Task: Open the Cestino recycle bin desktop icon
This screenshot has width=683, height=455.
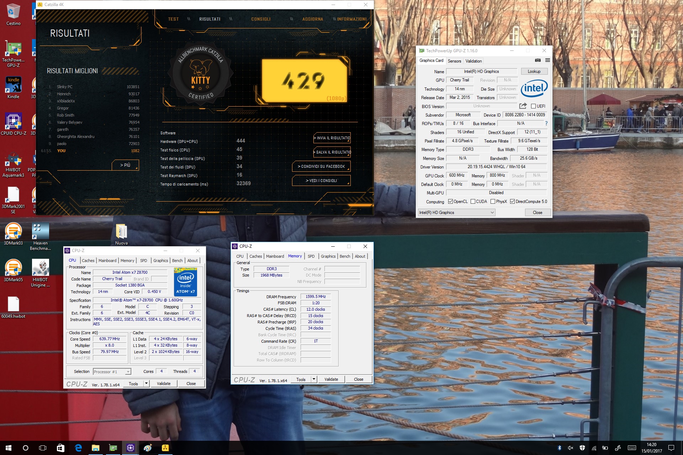Action: click(x=14, y=14)
